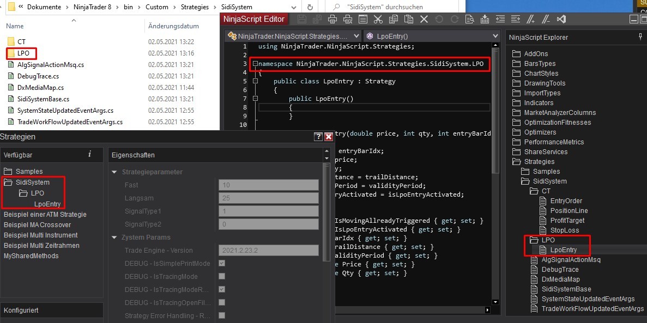
Task: Click the Print icon in NinjaScript Editor
Action: pyautogui.click(x=332, y=19)
